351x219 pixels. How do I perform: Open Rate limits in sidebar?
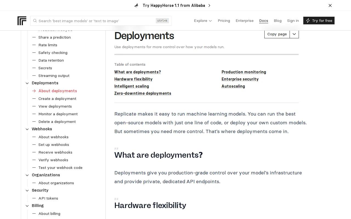(48, 45)
